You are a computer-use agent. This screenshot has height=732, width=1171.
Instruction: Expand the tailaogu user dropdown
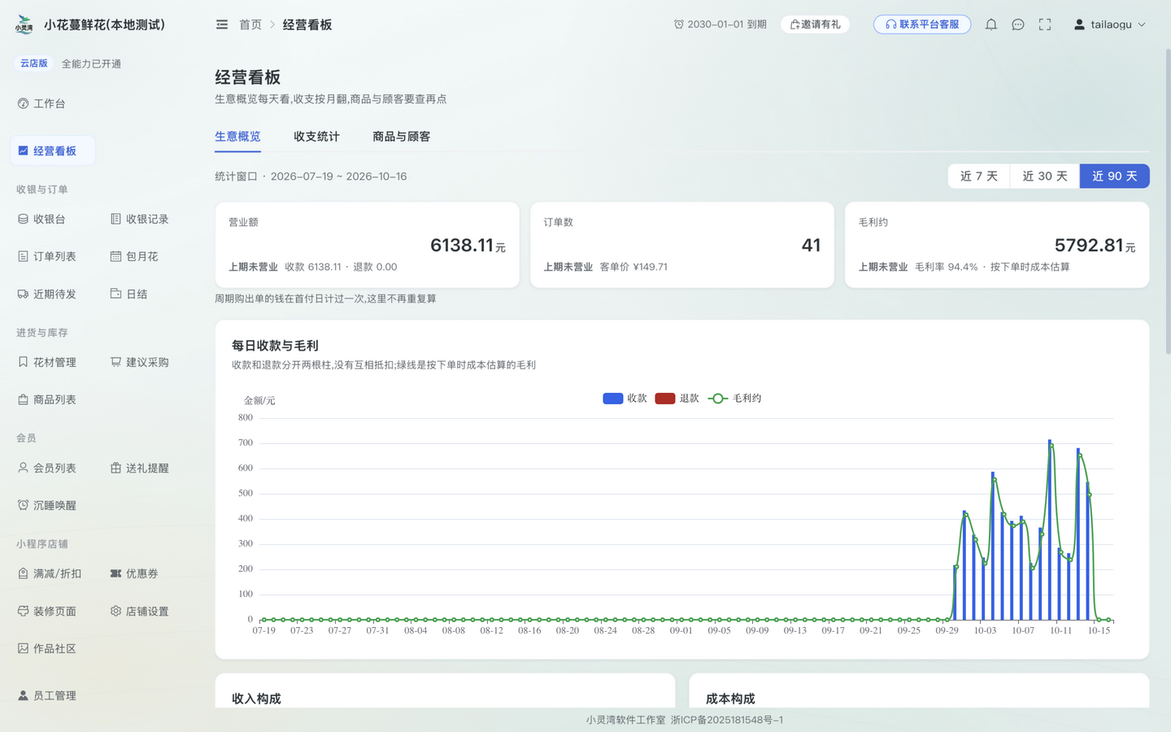tap(1110, 24)
